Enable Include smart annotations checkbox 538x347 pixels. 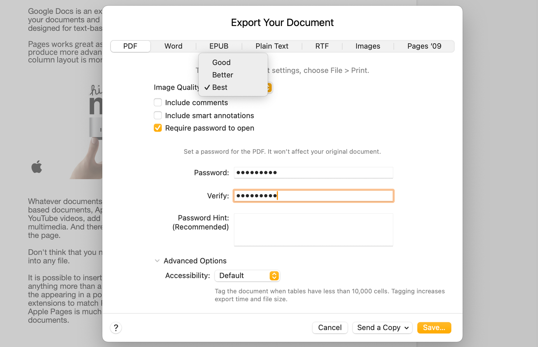coord(158,115)
